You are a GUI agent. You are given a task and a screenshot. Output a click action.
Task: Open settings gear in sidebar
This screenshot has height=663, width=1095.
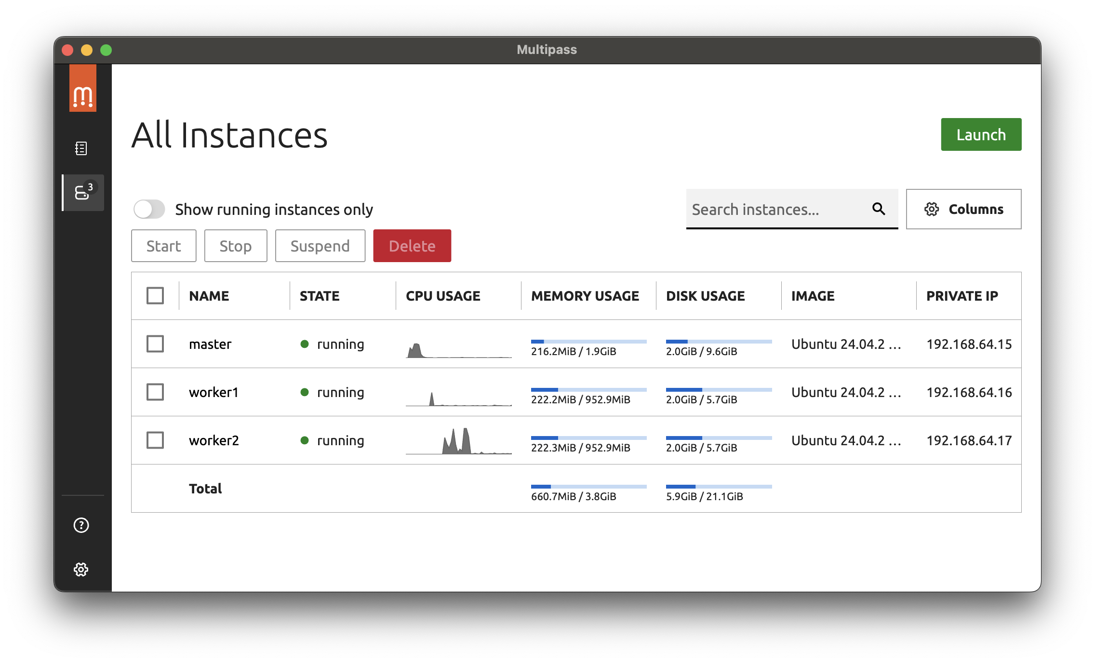(81, 570)
